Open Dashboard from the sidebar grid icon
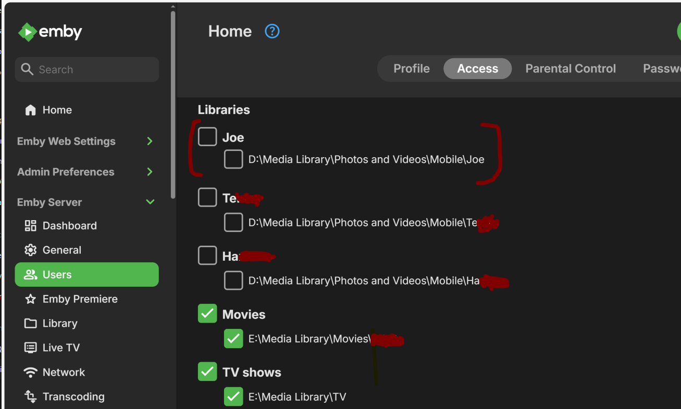Viewport: 681px width, 409px height. (x=31, y=226)
